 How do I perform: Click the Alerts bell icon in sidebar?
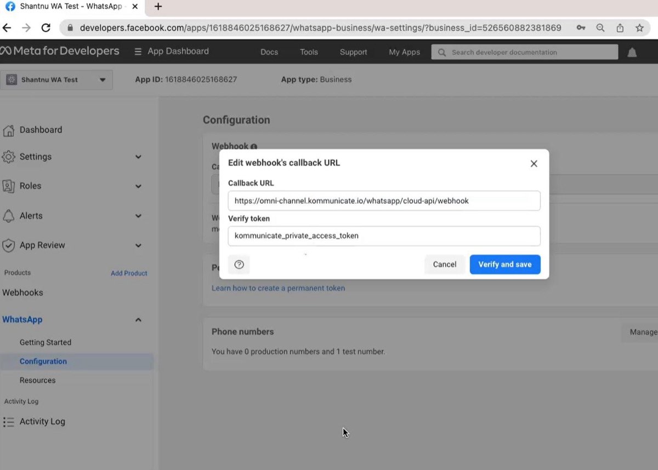(x=8, y=216)
